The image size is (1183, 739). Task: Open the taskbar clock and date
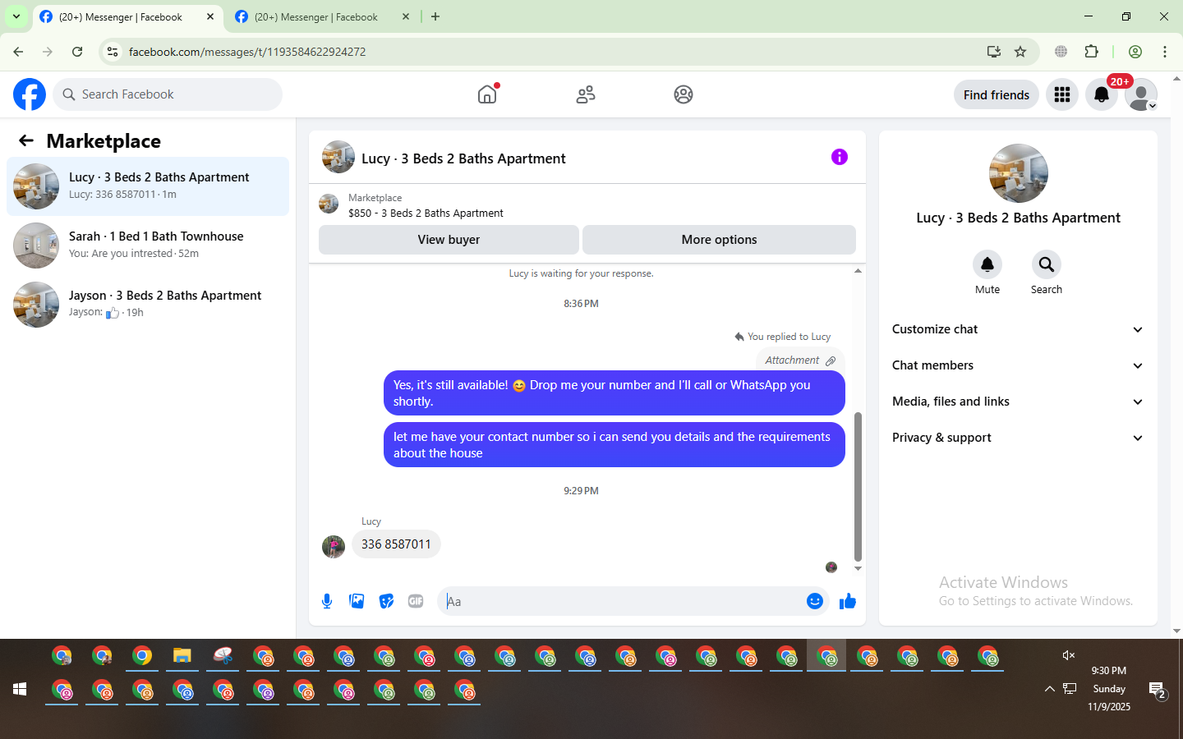[x=1109, y=689]
